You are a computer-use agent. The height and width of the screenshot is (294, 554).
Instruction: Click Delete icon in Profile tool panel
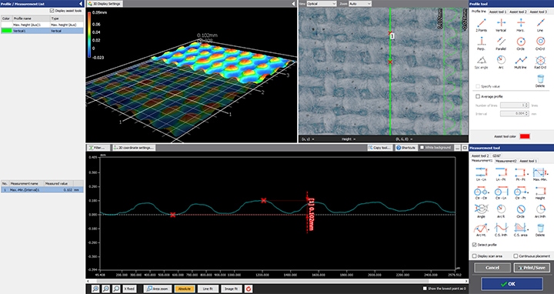pos(540,81)
